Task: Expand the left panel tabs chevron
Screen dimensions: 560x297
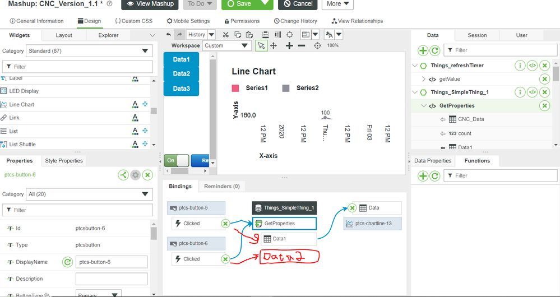Action: pyautogui.click(x=152, y=35)
